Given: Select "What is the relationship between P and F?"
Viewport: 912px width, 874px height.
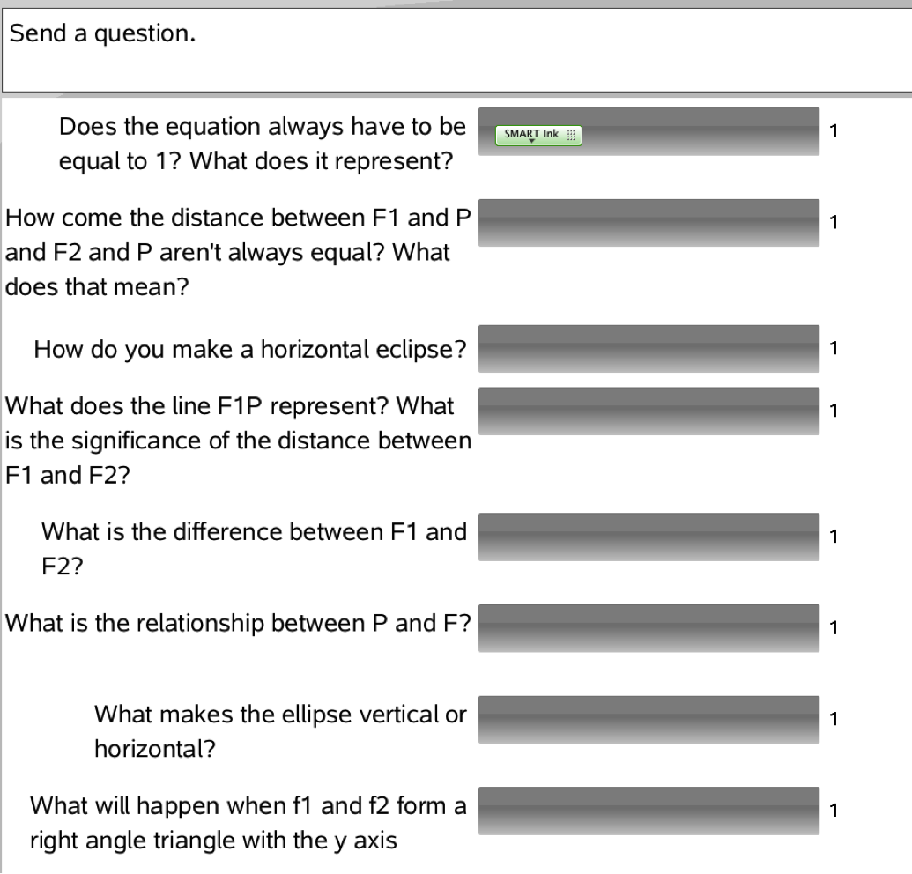Looking at the screenshot, I should (x=238, y=624).
